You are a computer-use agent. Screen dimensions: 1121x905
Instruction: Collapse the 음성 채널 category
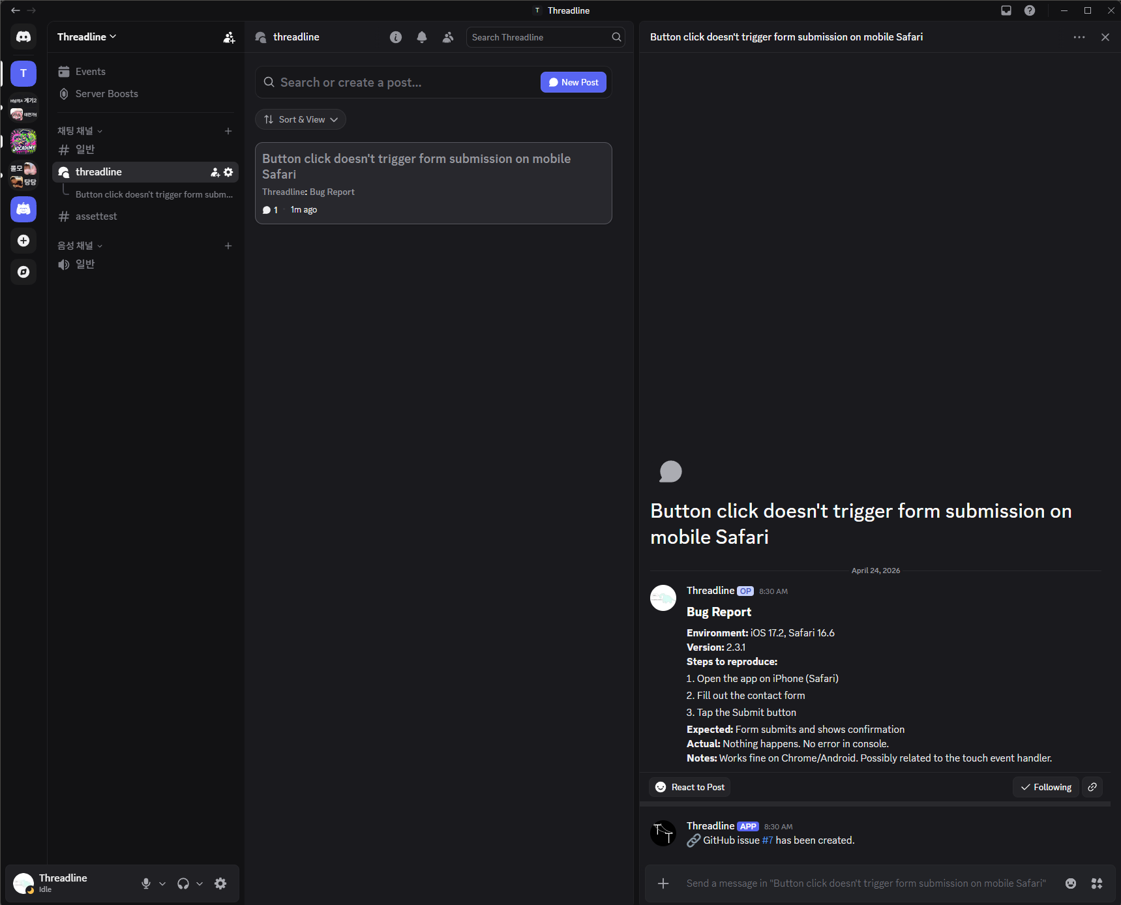(80, 246)
